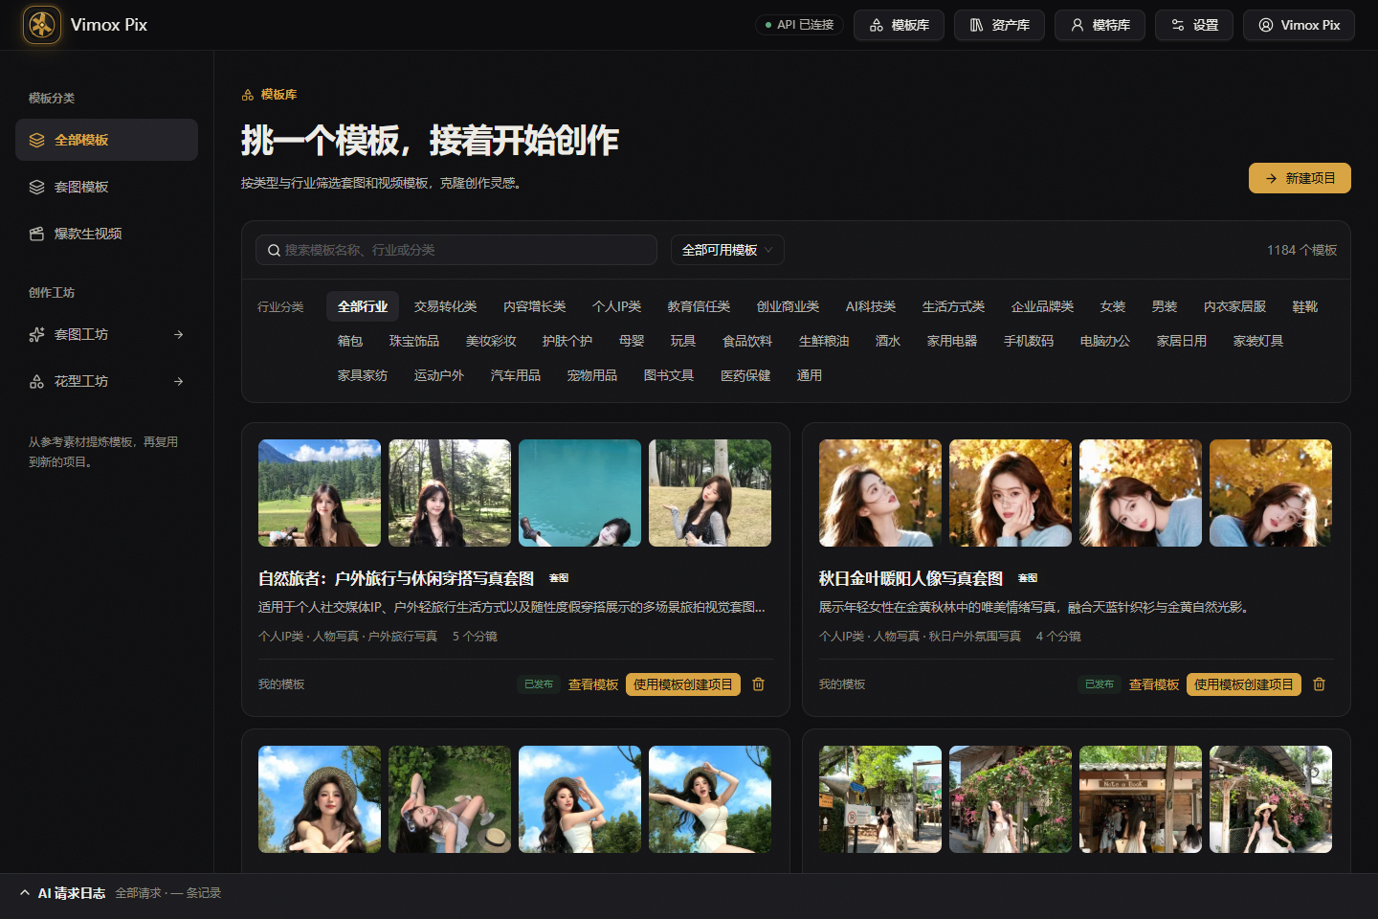Filter by 电脑办公 category
Image resolution: width=1378 pixels, height=919 pixels.
click(x=1105, y=341)
